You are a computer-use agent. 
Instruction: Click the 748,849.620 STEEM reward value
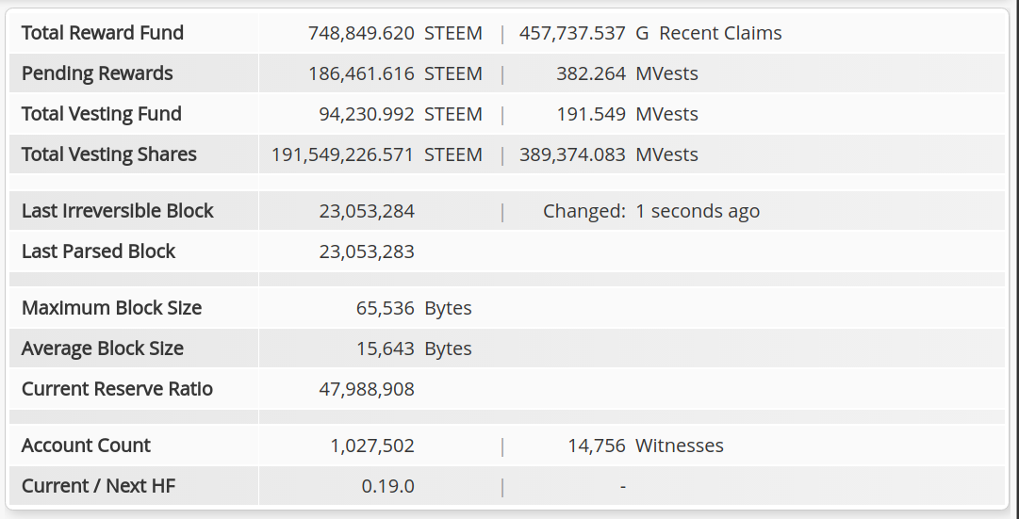pos(395,33)
